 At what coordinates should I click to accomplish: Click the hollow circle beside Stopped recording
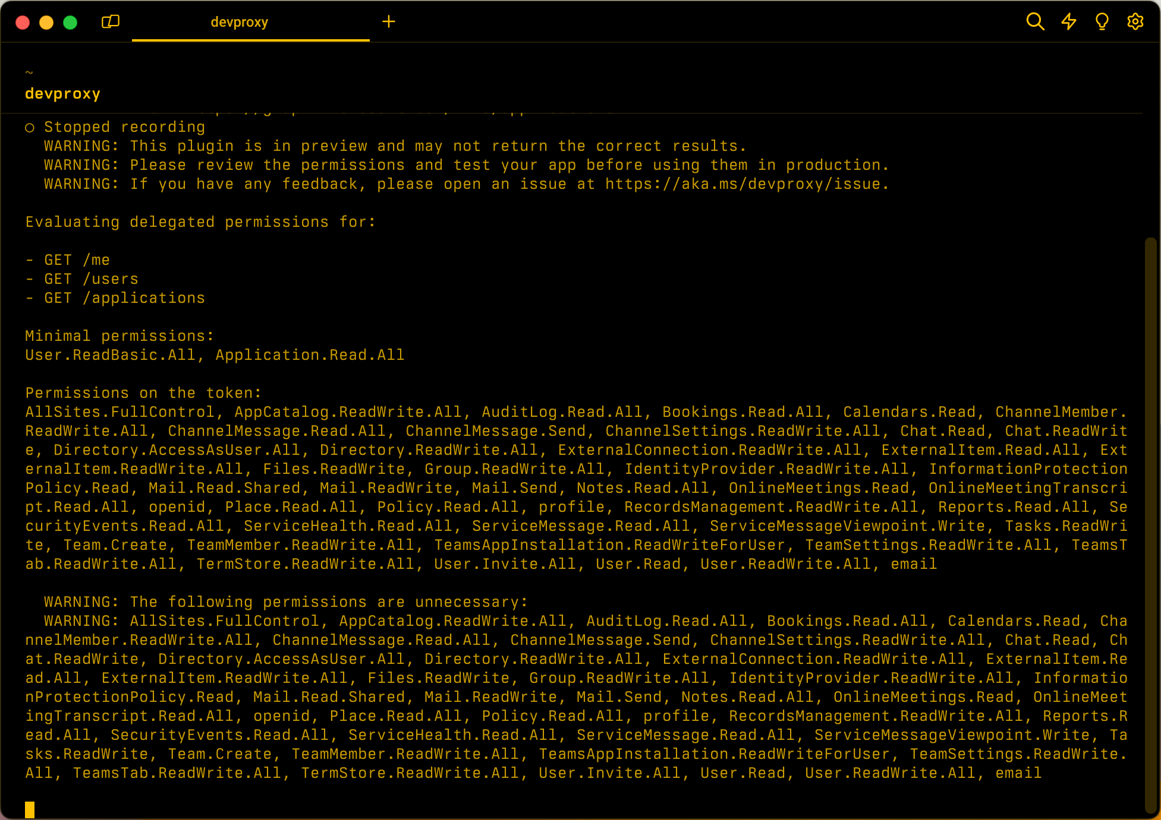30,128
